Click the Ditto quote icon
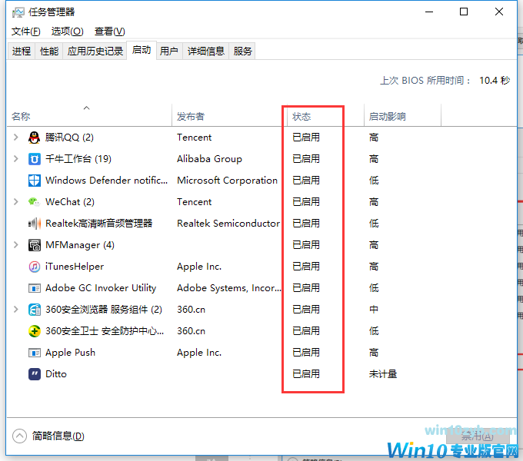 pyautogui.click(x=34, y=374)
